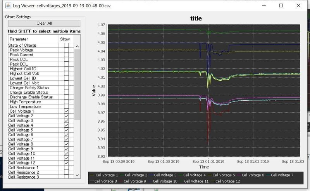Enable the Cell Resistance 1 checkbox
Image resolution: width=310 pixels, height=191 pixels.
[66, 168]
